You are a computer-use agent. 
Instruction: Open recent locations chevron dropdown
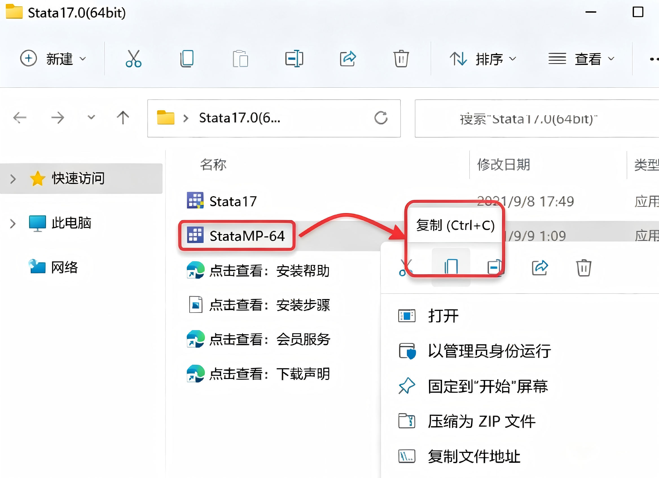(x=91, y=118)
